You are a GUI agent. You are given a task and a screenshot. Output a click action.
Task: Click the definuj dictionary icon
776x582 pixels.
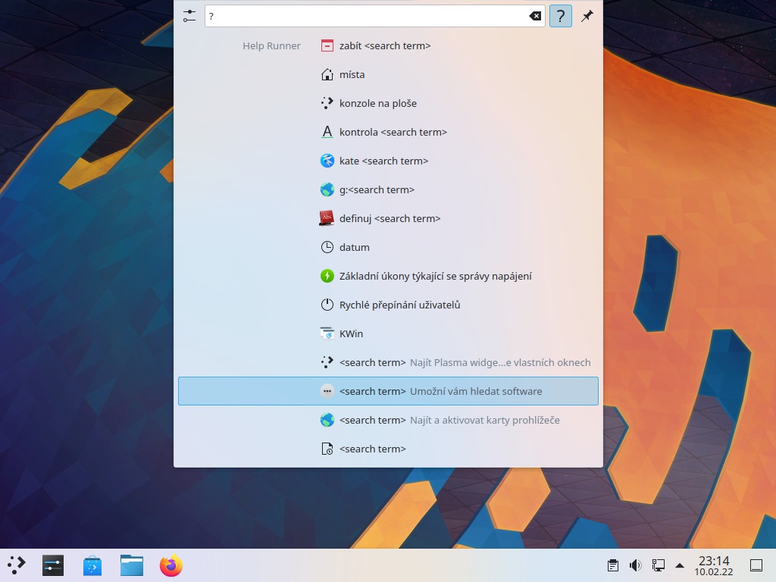pos(327,218)
